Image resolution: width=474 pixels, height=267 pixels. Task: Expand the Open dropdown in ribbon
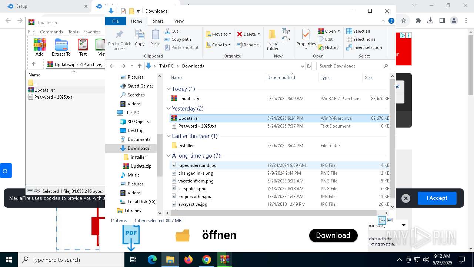tap(338, 31)
